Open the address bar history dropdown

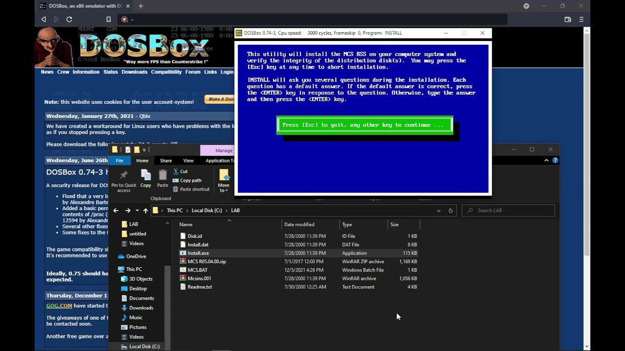(438, 211)
